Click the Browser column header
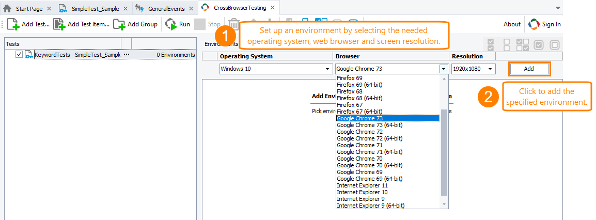The height and width of the screenshot is (220, 596). click(x=391, y=56)
